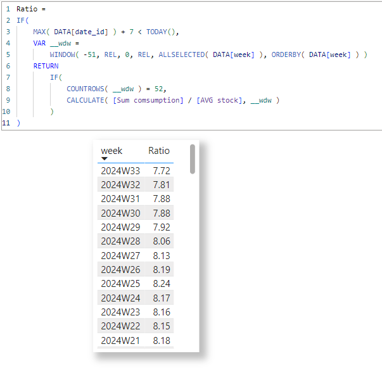This screenshot has width=382, height=375.
Task: Click the ratio value 8.06
Action: 162,241
